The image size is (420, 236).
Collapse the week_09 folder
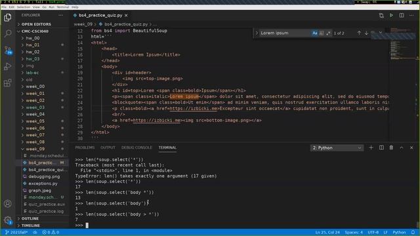tap(35, 149)
